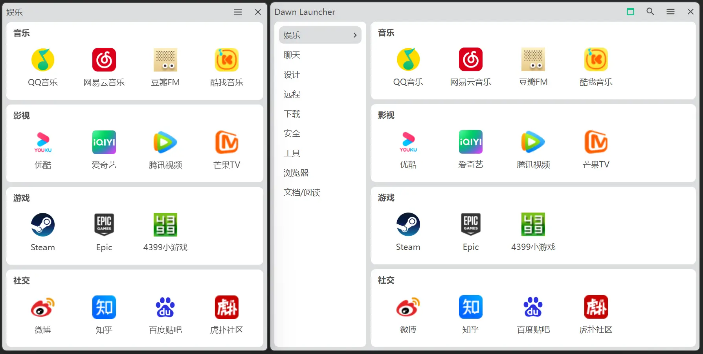Launch Epic in Dawn Launcher window
Viewport: 703px width, 354px height.
(x=471, y=231)
